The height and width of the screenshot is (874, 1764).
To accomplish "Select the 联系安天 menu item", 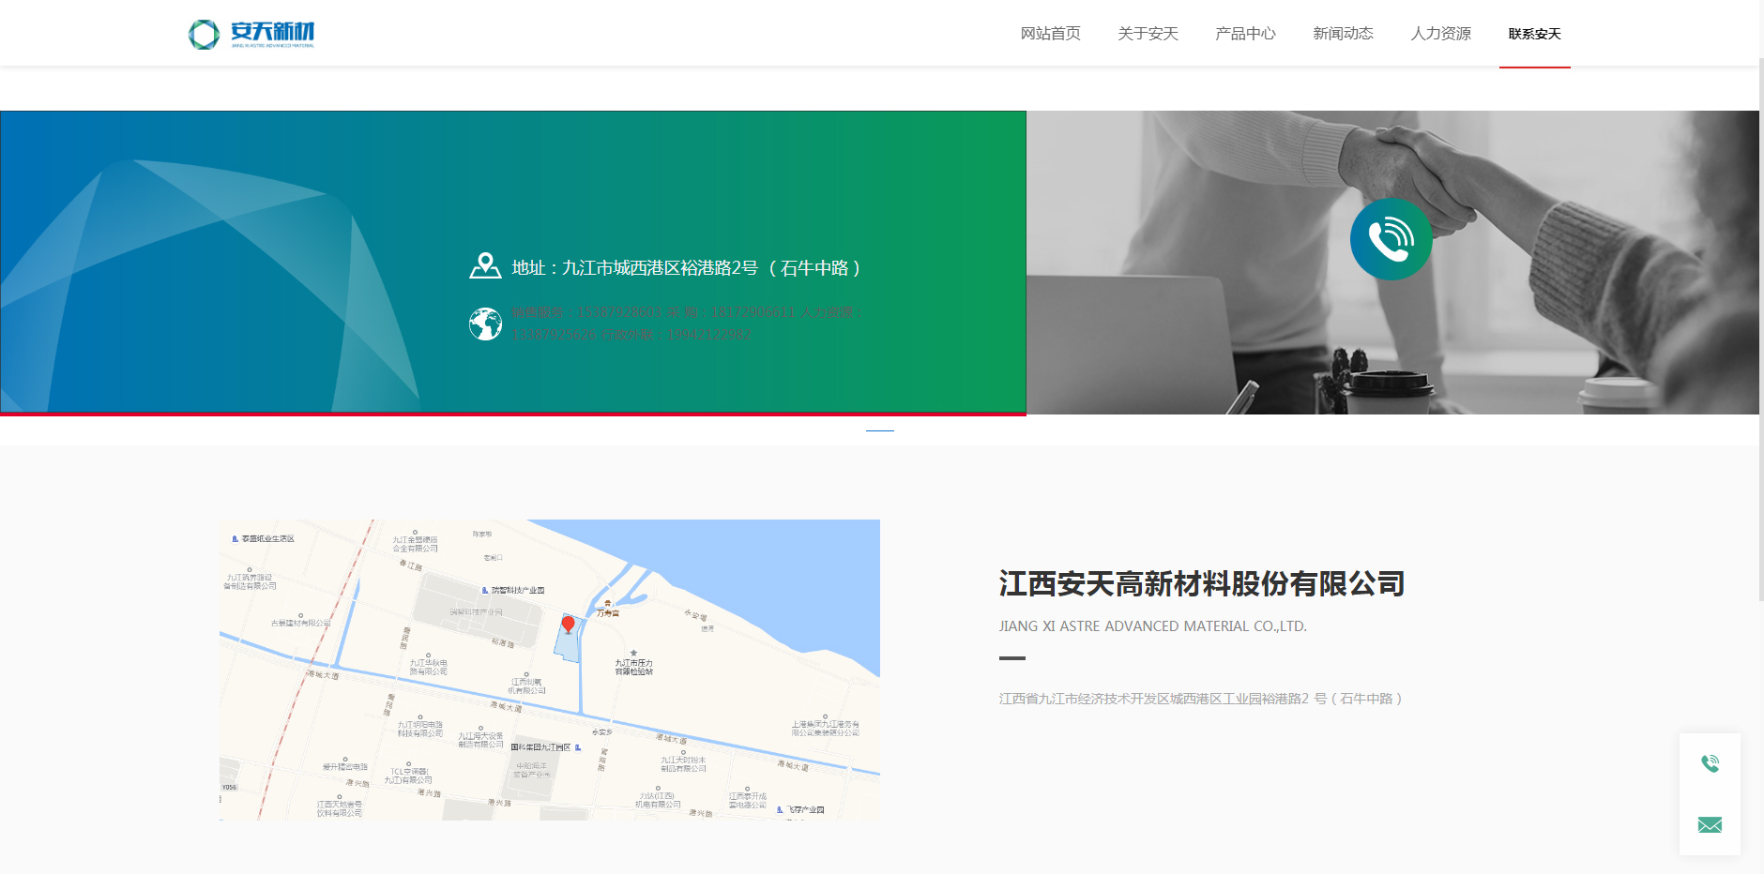I will pos(1534,34).
